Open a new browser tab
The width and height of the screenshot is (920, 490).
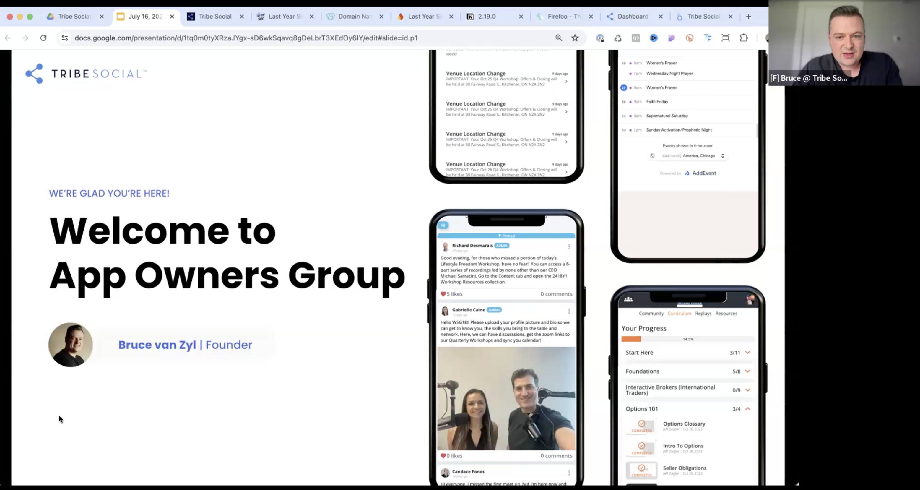tap(749, 17)
